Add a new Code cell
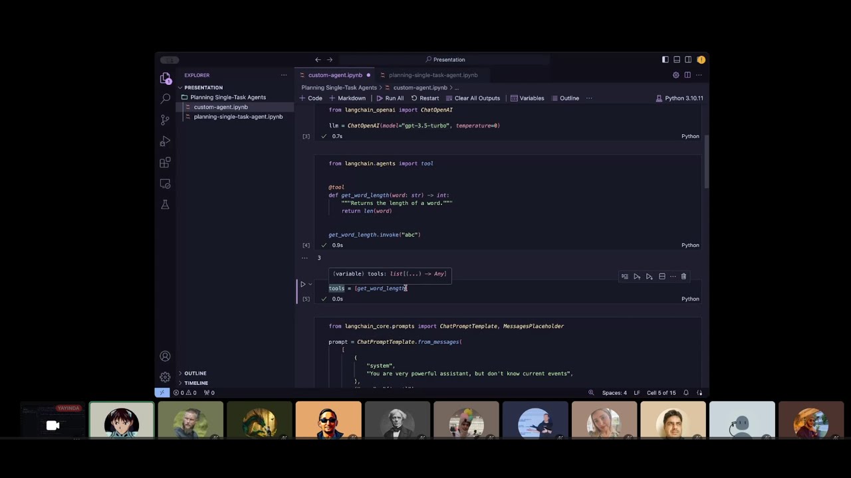The height and width of the screenshot is (478, 851). point(311,98)
